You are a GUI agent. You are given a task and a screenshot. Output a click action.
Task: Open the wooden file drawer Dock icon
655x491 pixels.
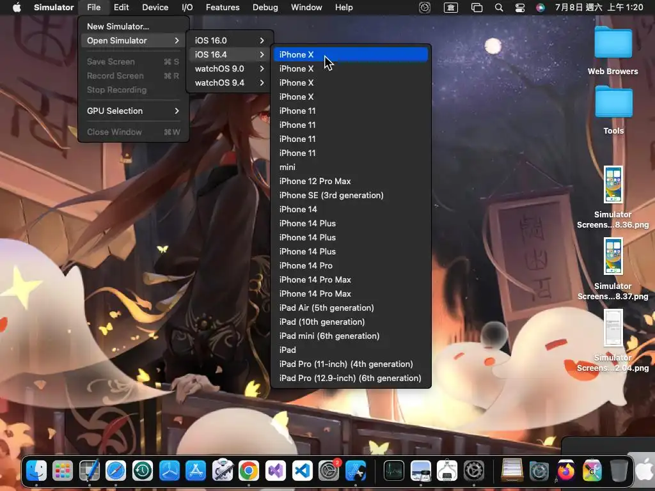click(512, 471)
